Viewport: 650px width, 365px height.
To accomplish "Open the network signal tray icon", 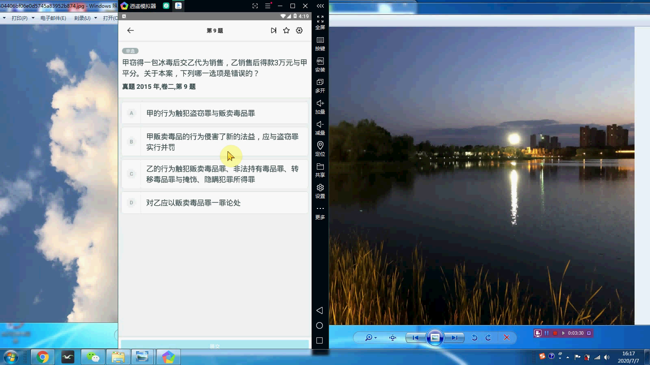I will [x=597, y=357].
